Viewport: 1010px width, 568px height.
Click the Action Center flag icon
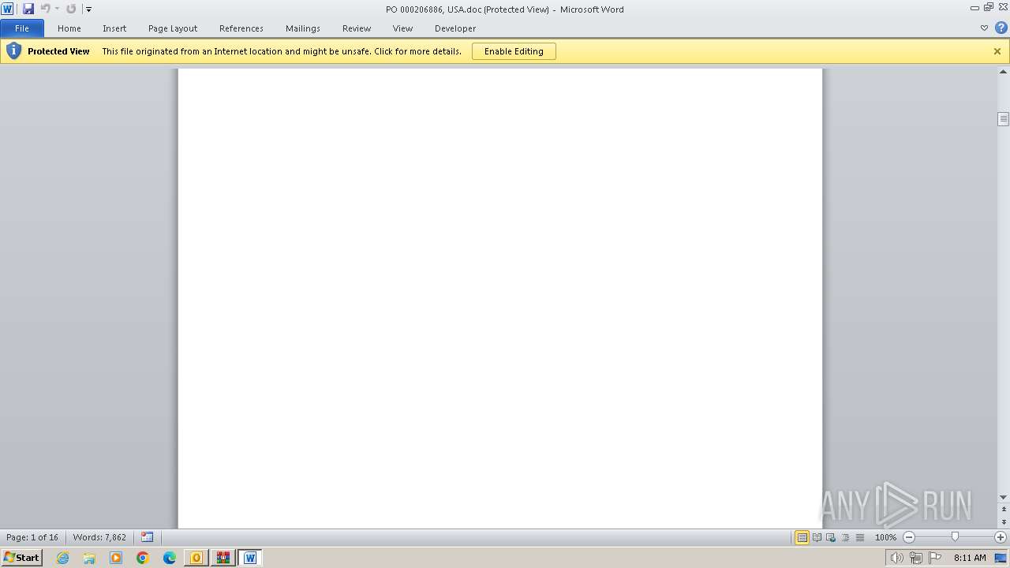click(x=935, y=558)
